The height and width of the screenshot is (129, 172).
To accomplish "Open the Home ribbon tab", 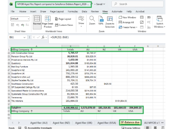I will click(x=23, y=11).
